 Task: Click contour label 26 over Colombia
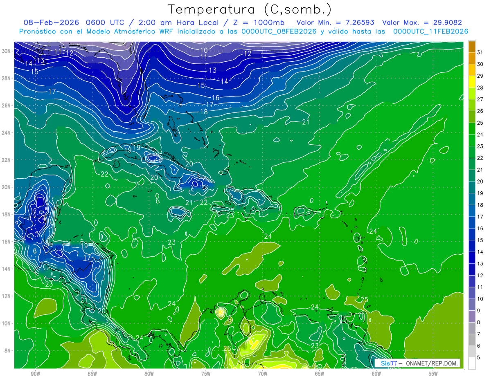(227, 348)
